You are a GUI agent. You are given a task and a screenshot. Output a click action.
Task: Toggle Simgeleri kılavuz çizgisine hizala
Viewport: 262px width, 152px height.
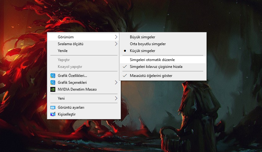coord(163,67)
